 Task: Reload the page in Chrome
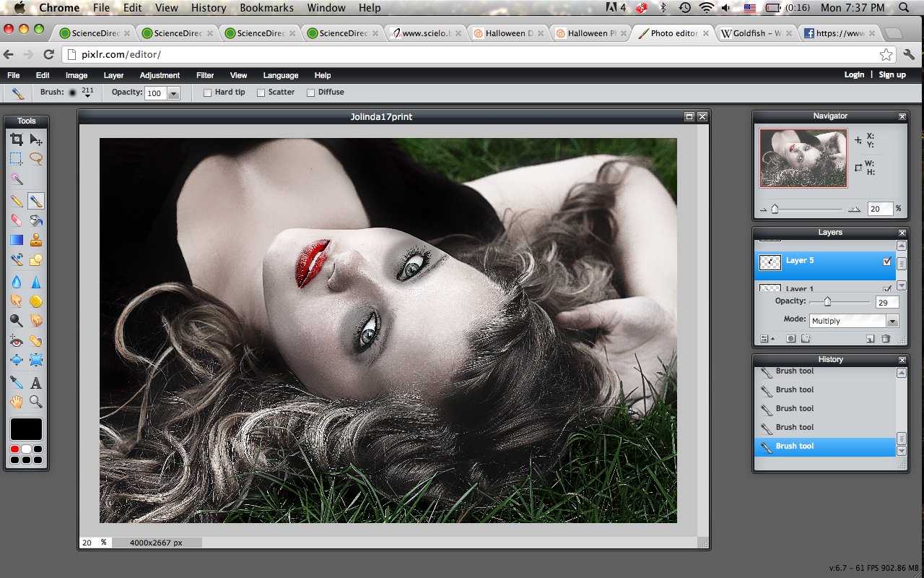point(48,54)
